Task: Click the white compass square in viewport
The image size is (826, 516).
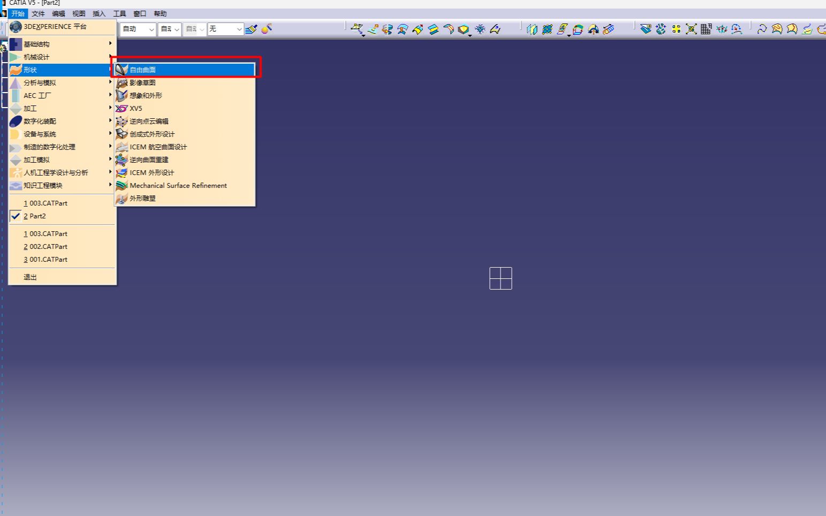Action: pos(501,278)
